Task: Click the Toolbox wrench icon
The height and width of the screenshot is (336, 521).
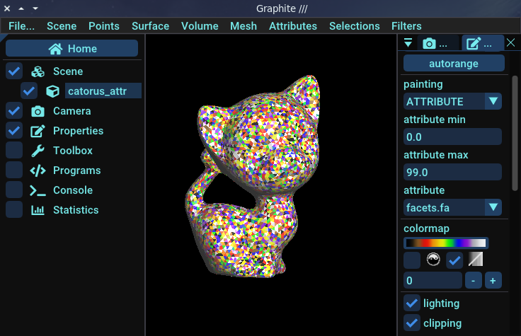Action: click(x=38, y=151)
